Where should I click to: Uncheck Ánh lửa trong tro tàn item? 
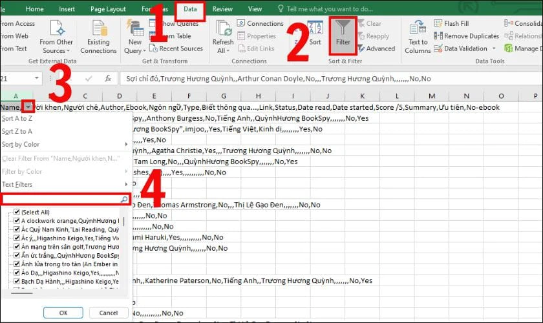click(16, 264)
